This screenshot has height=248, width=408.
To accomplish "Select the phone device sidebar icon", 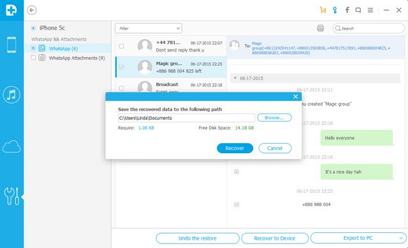I will click(11, 45).
